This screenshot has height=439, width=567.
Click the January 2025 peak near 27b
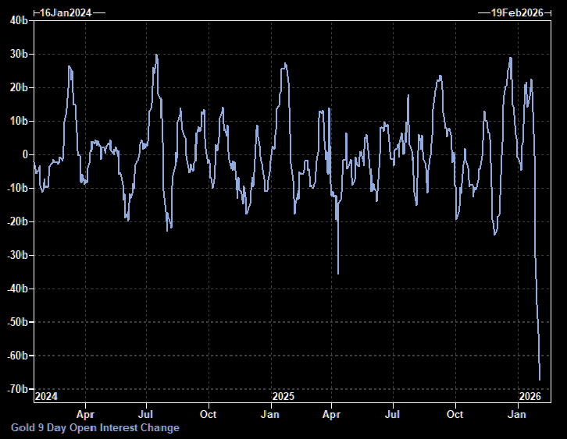[284, 64]
